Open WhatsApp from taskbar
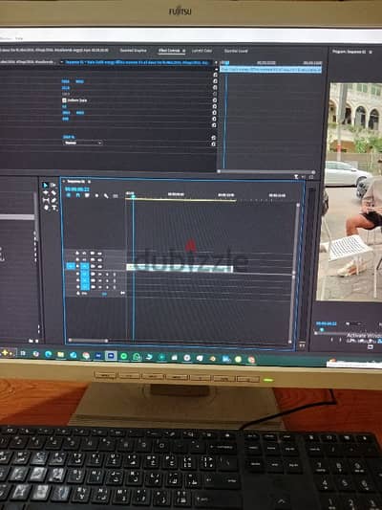 137,357
